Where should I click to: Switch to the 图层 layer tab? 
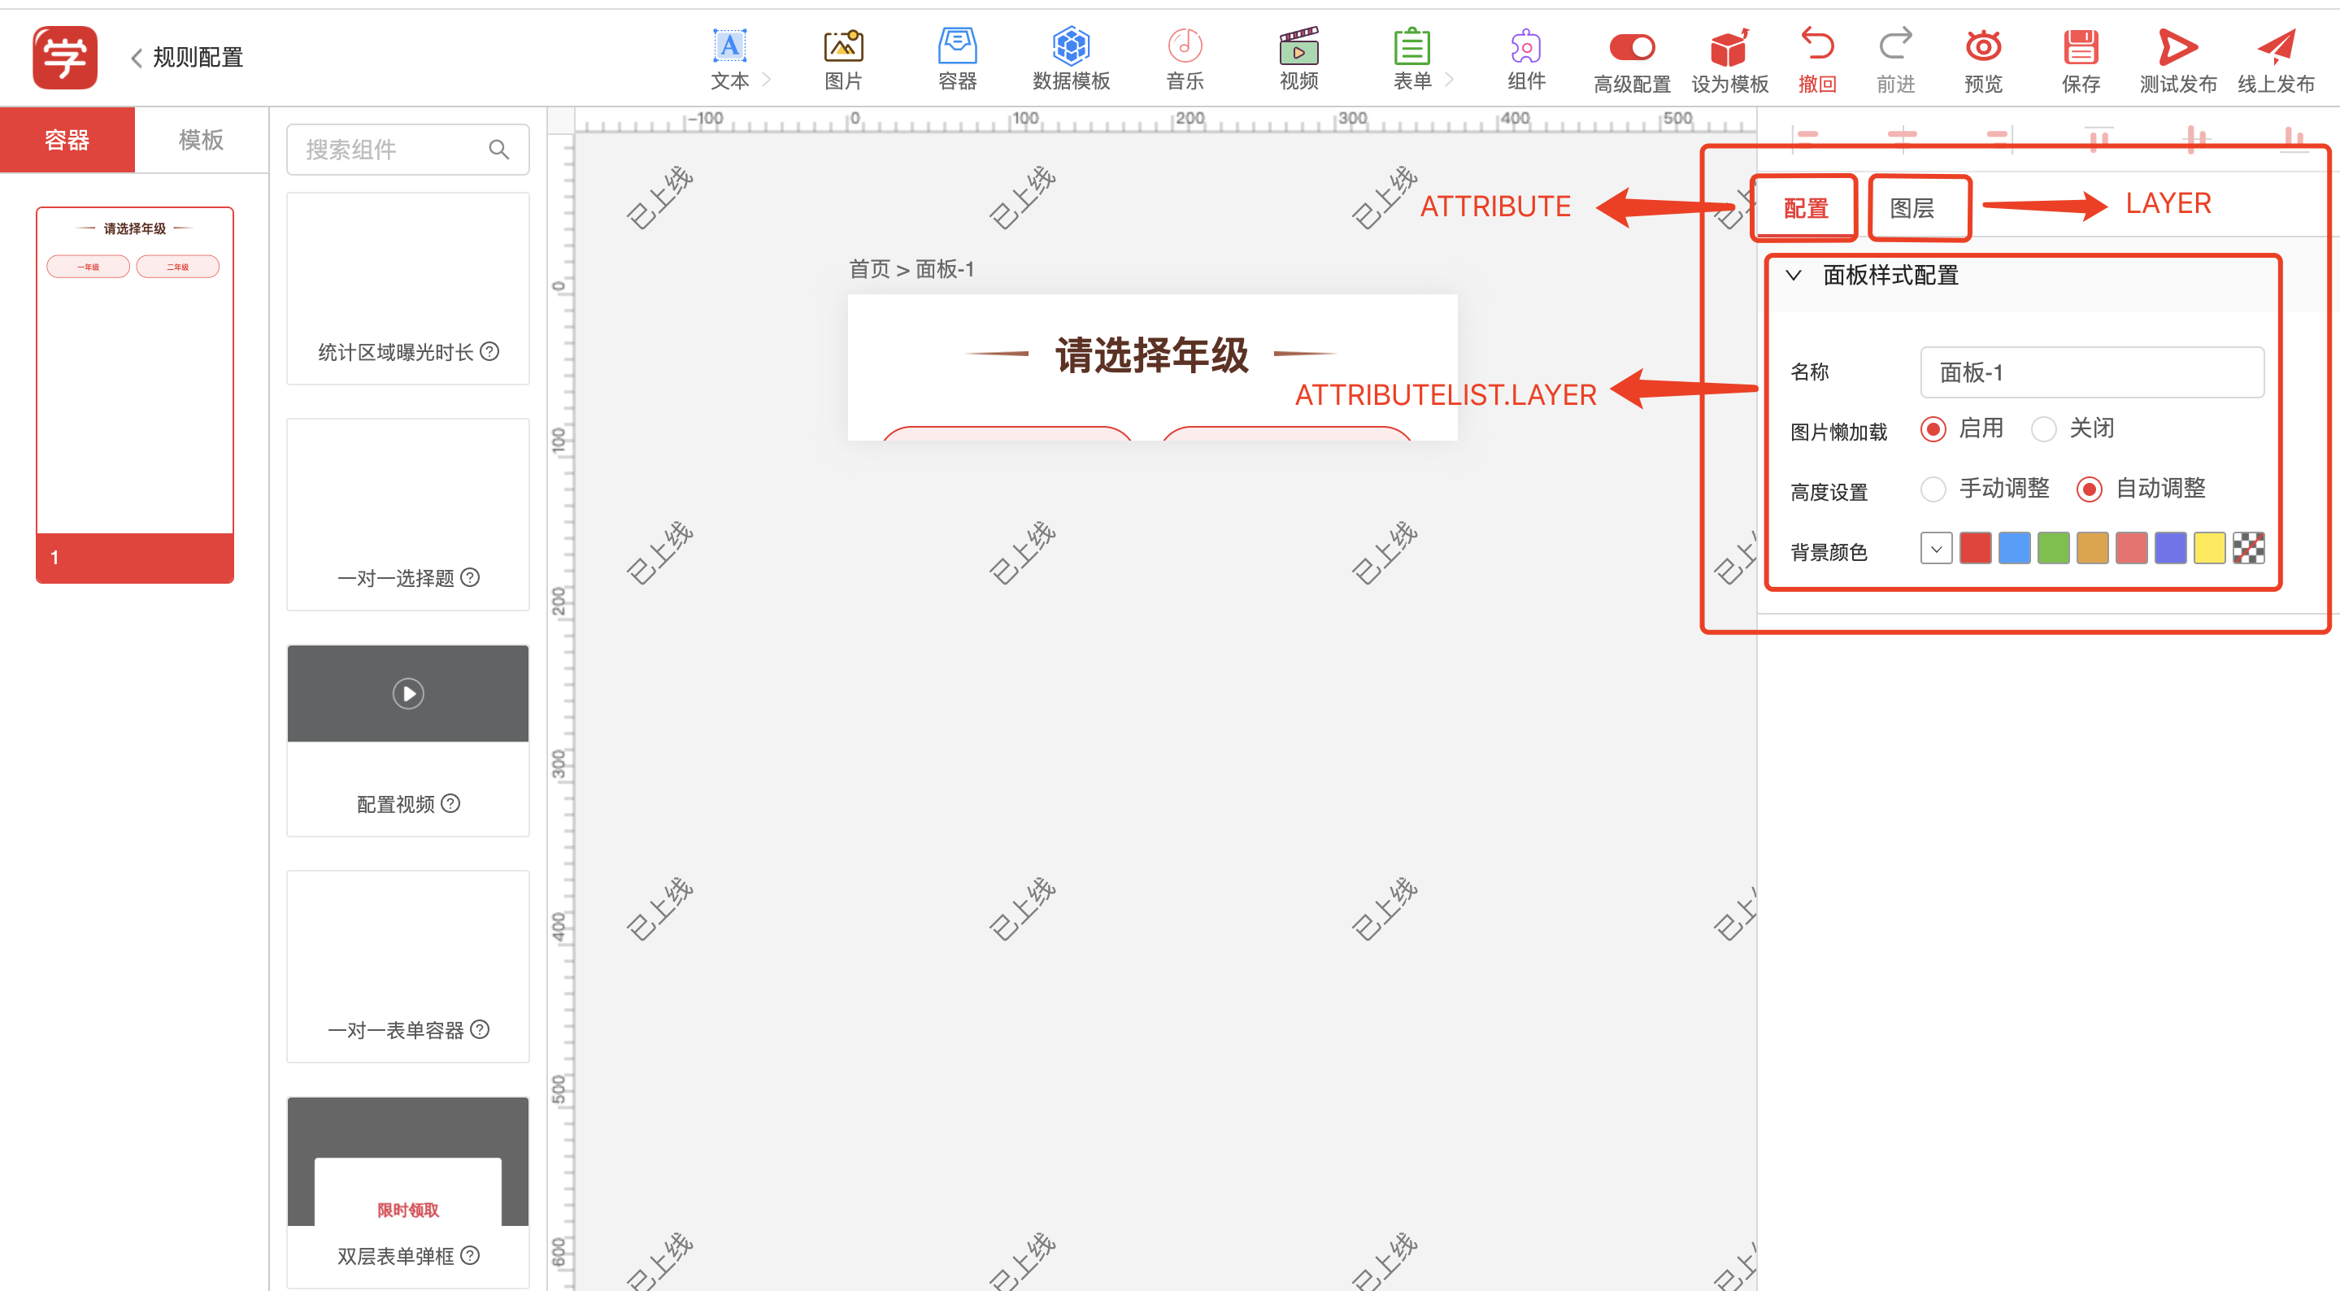(x=1912, y=208)
